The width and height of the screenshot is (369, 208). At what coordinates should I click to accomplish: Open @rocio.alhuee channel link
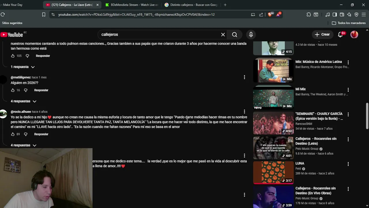click(x=21, y=112)
